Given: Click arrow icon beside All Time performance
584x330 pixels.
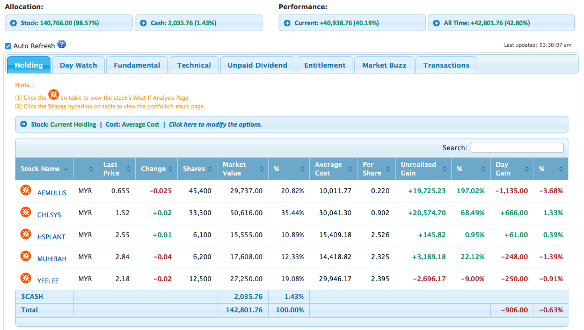Looking at the screenshot, I should (436, 23).
